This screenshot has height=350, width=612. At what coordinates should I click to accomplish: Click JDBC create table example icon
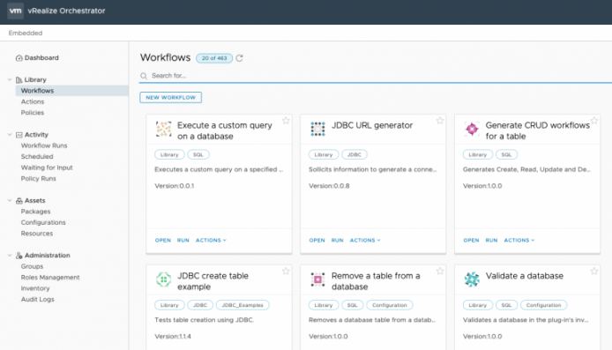pyautogui.click(x=163, y=279)
